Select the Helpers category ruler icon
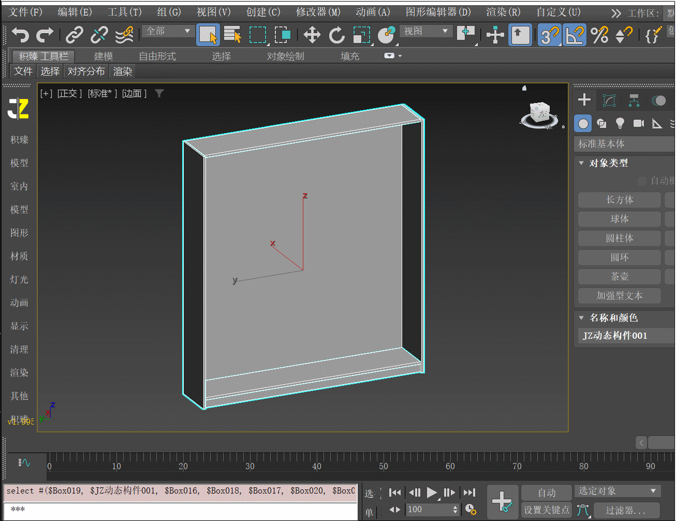The width and height of the screenshot is (676, 521). click(657, 123)
